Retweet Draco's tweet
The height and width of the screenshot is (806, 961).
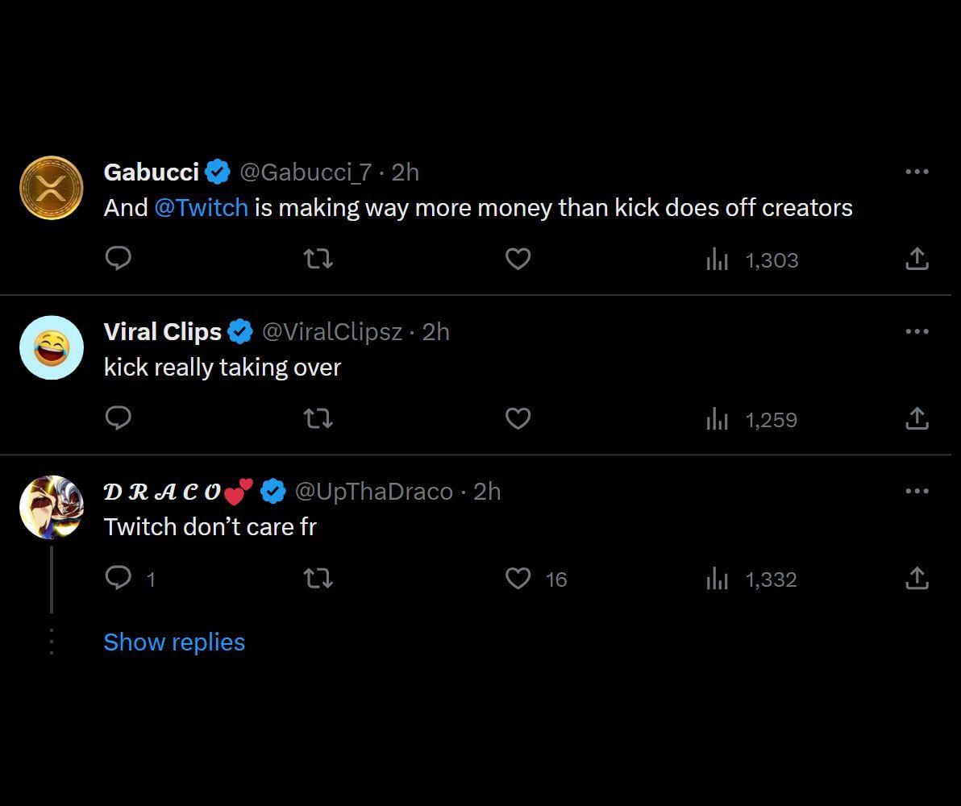[x=318, y=578]
